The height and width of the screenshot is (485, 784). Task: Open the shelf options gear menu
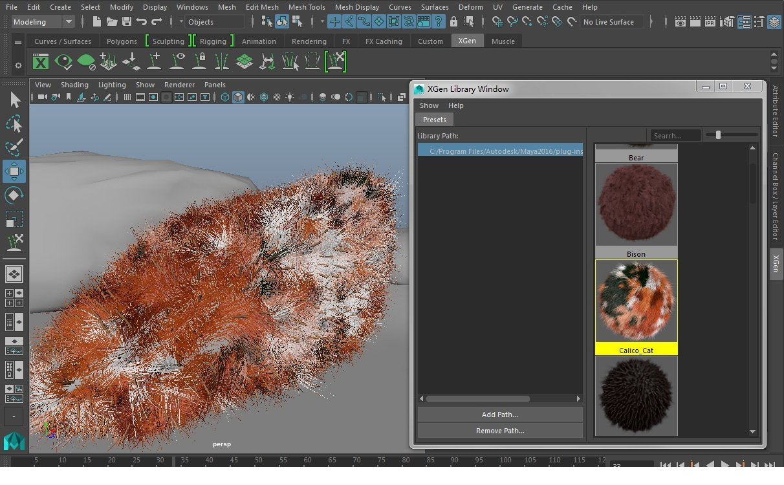pos(18,65)
